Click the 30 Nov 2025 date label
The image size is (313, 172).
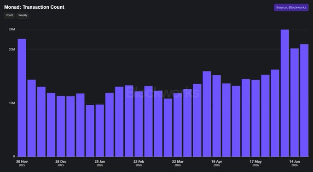22,163
